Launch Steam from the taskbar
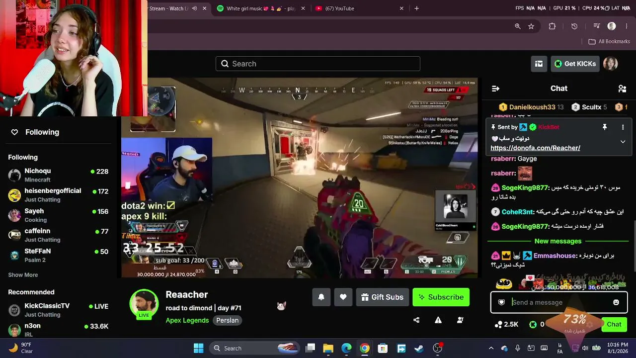The width and height of the screenshot is (636, 358). tap(419, 348)
